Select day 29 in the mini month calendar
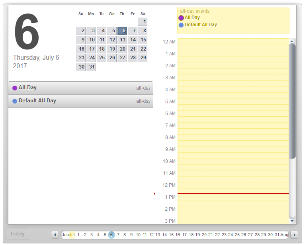 pos(143,58)
